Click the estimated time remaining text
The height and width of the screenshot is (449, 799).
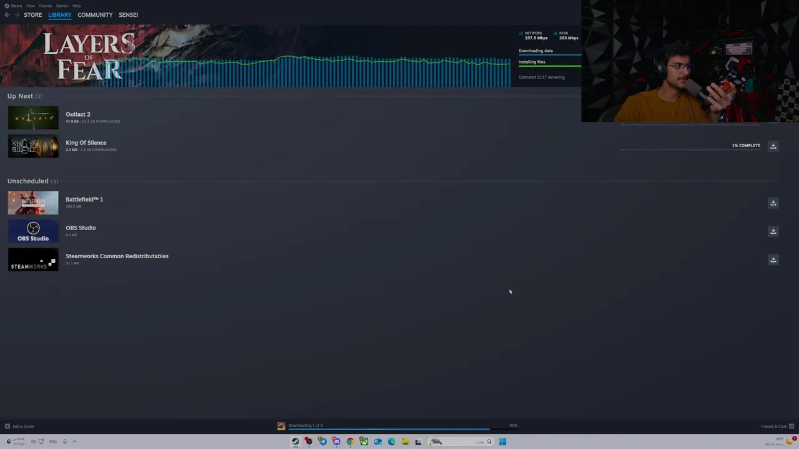point(542,77)
